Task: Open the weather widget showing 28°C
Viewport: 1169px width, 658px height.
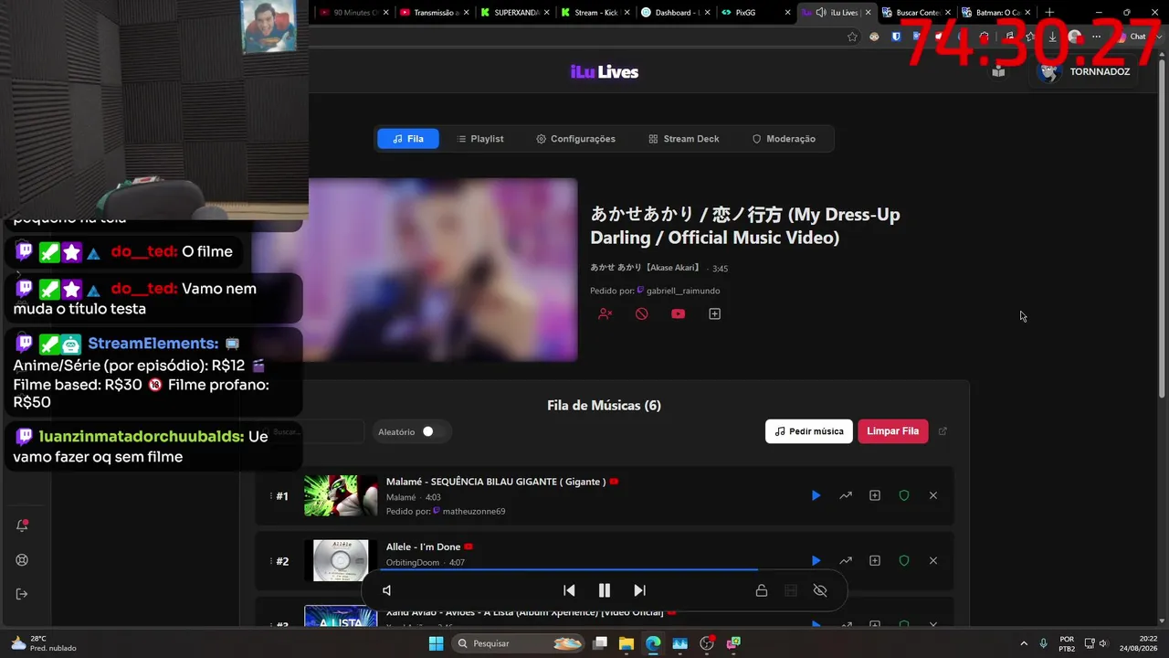Action: (43, 643)
